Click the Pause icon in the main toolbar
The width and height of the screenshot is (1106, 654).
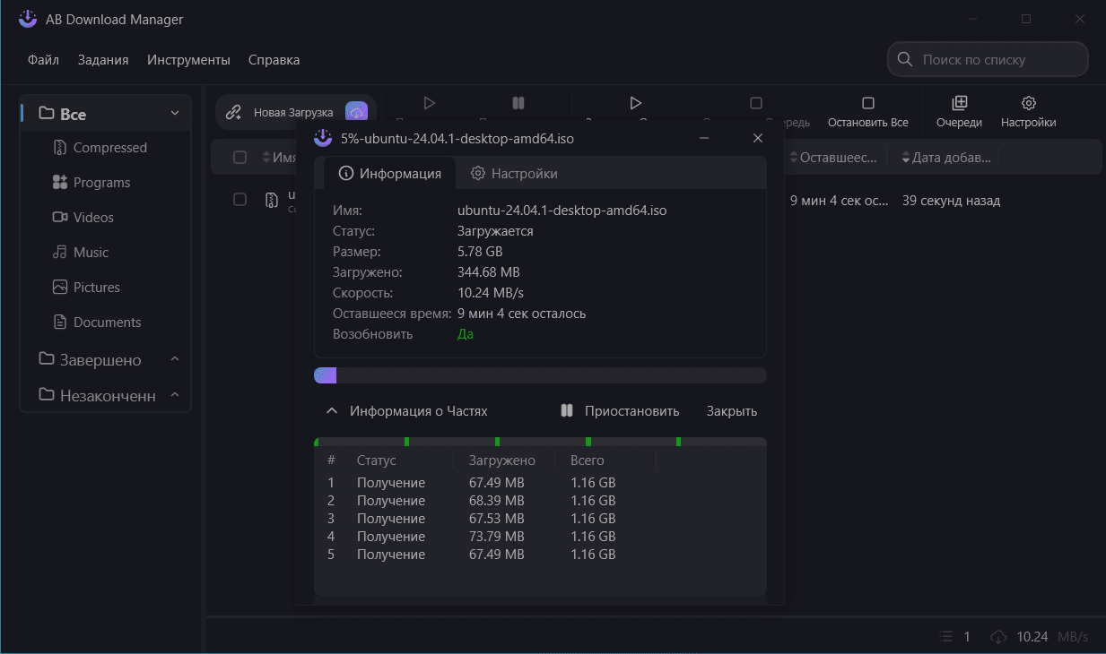pyautogui.click(x=518, y=103)
